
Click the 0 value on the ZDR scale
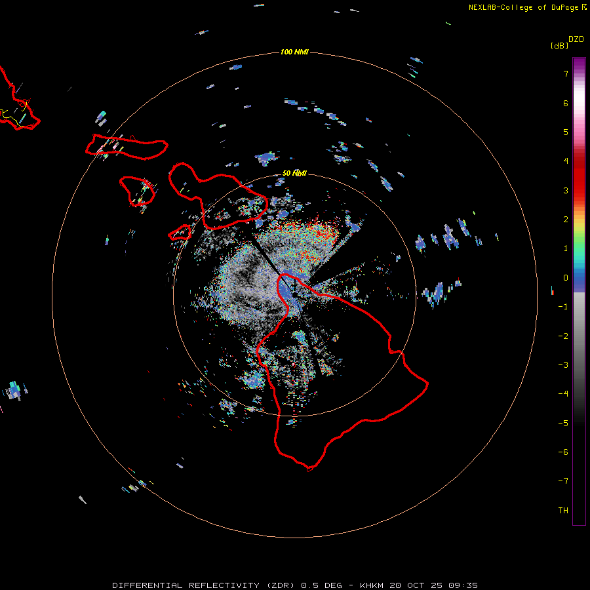point(566,278)
